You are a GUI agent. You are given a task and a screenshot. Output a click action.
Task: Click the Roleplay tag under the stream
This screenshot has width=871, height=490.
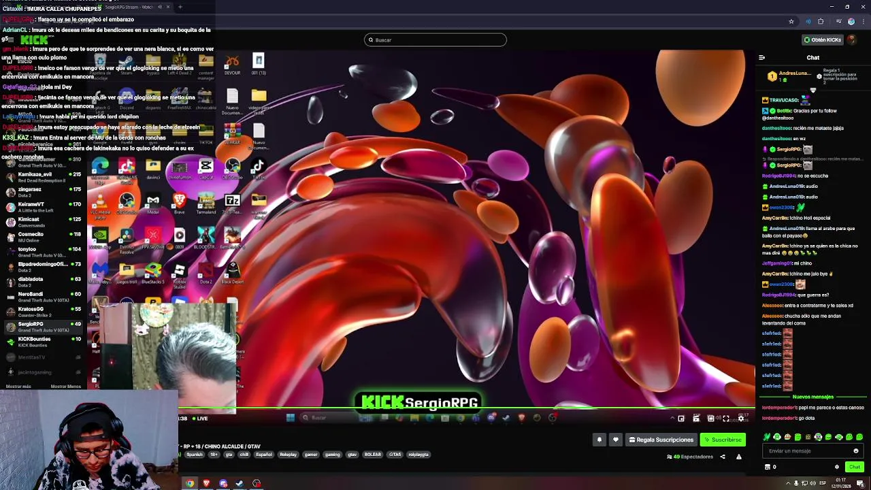pos(288,455)
